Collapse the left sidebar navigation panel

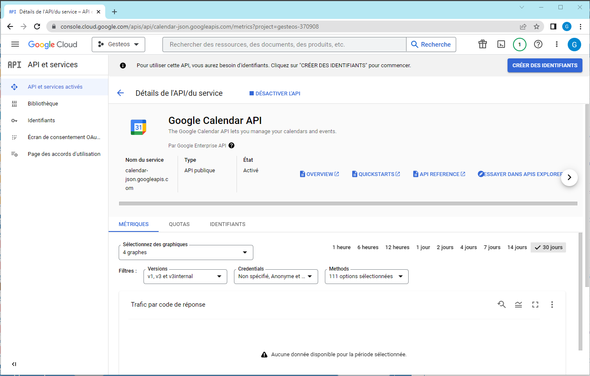point(14,364)
